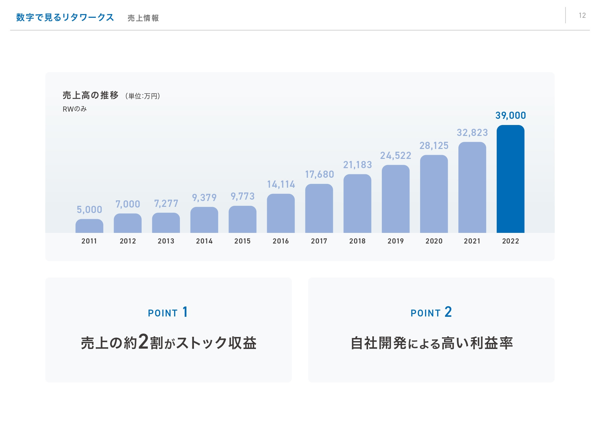600x425 pixels.
Task: Click the 2019 bar labeled 24,522
Action: point(395,199)
